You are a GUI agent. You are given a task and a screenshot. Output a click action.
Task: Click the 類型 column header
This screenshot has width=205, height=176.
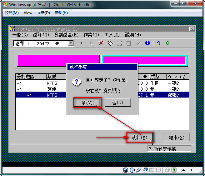coord(57,77)
